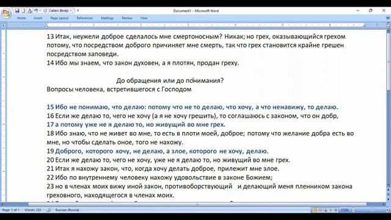Open Word Count from Words: 223
391x220 pixels.
click(x=33, y=210)
